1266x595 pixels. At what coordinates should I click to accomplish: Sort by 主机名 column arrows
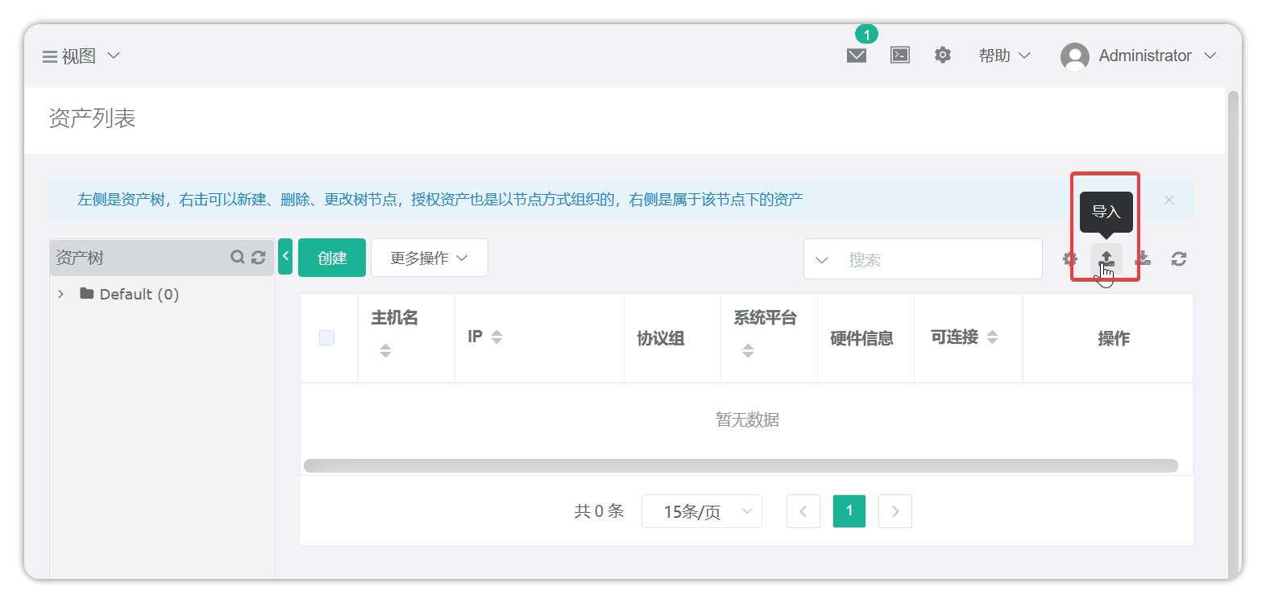pyautogui.click(x=385, y=350)
